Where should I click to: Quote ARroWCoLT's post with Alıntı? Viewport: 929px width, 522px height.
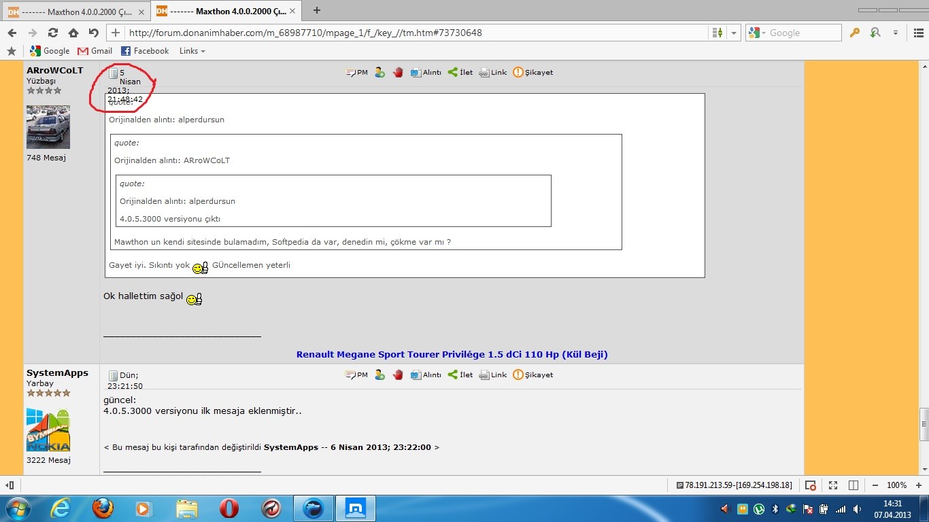[426, 72]
